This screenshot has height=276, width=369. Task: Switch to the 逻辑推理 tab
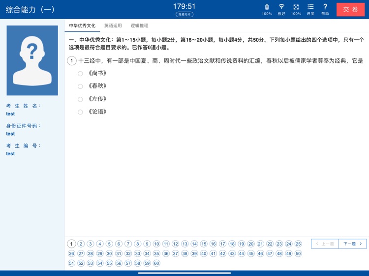(x=139, y=26)
